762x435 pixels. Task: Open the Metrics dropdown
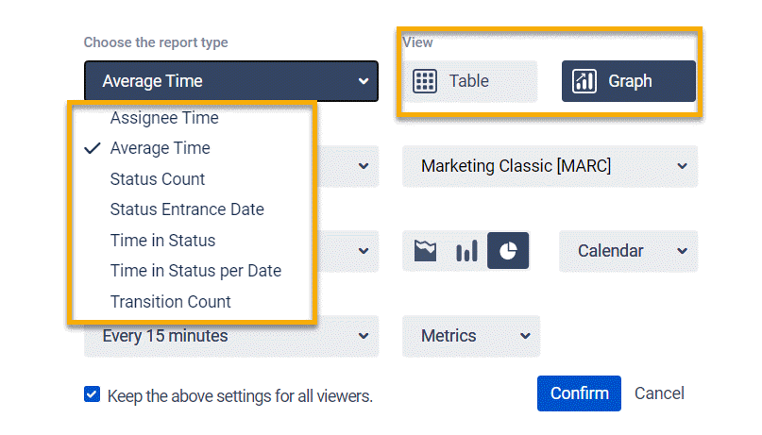coord(470,336)
